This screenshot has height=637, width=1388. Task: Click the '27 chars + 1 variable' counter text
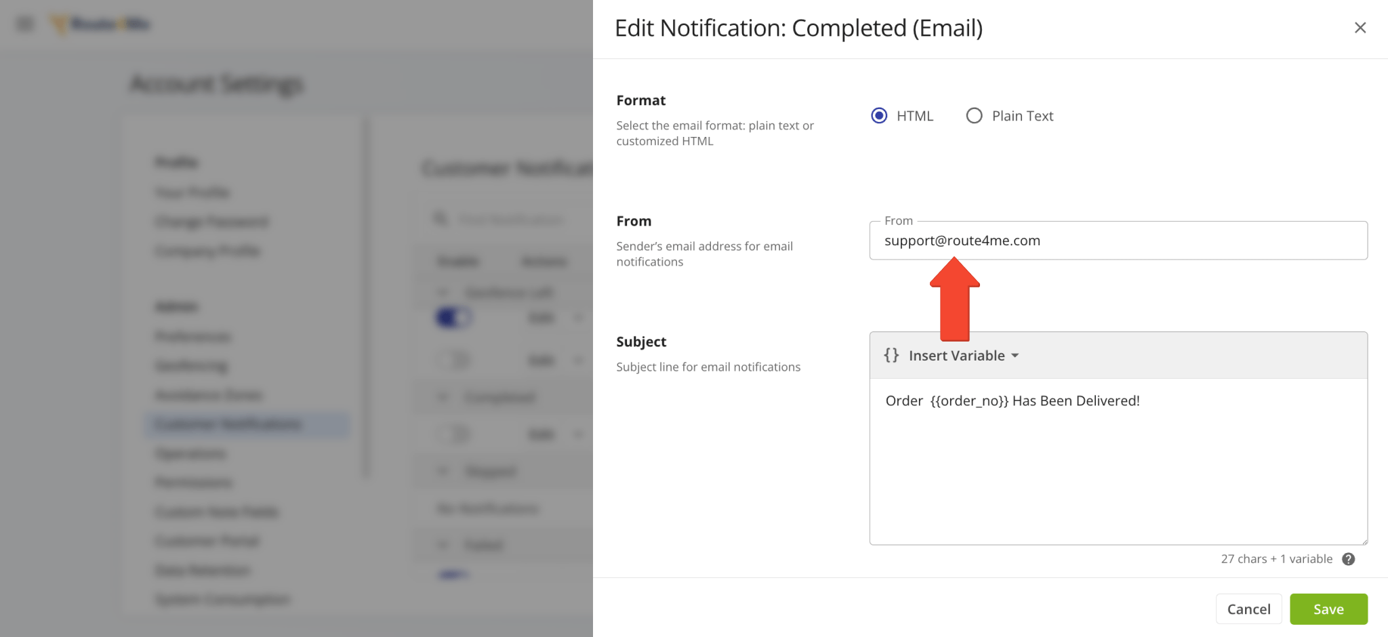click(1277, 559)
